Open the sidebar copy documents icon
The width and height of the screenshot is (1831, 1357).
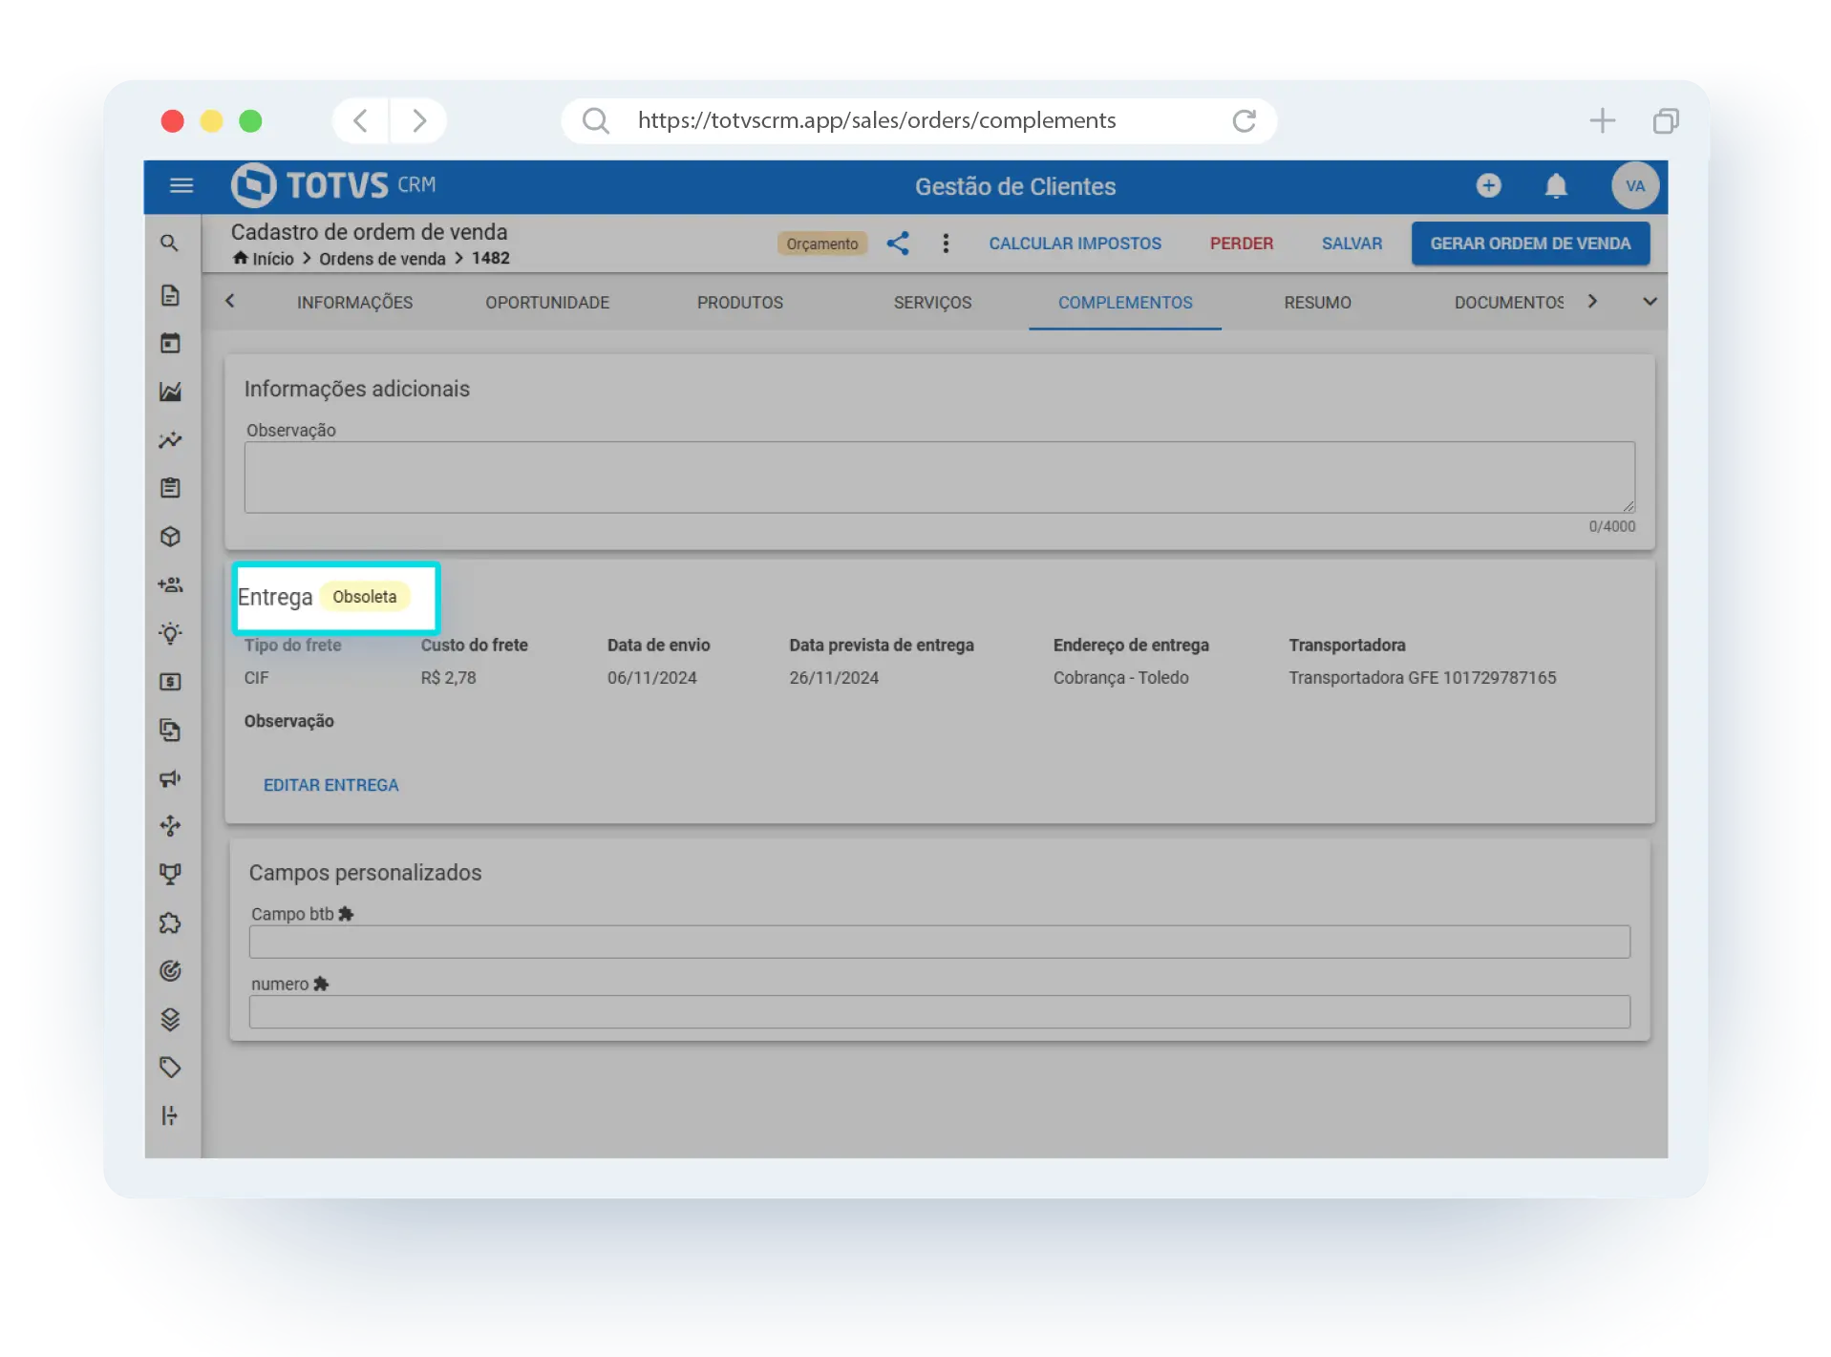[x=170, y=730]
